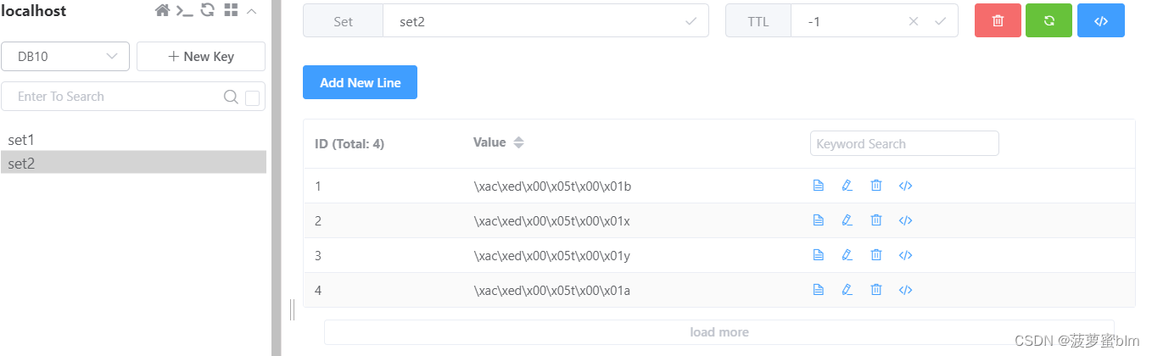Click the green refresh key button
The height and width of the screenshot is (356, 1152).
pos(1049,21)
